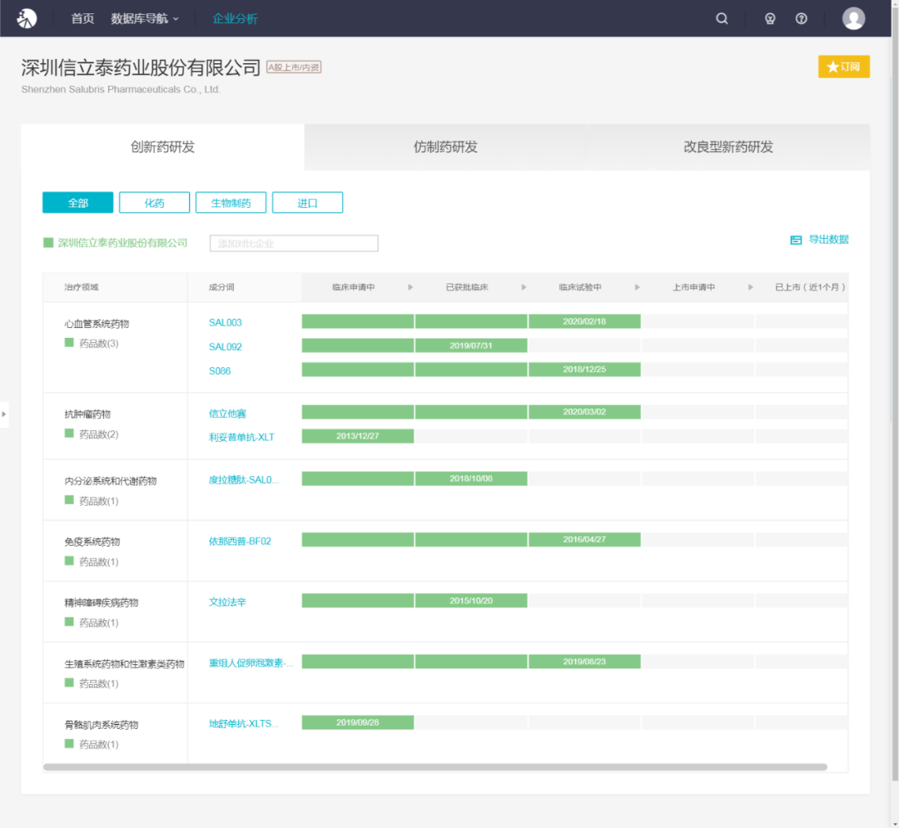Open the 利妥昔单抗-XLT drug link

point(241,437)
